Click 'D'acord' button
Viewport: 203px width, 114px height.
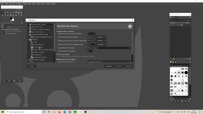pyautogui.click(x=118, y=66)
